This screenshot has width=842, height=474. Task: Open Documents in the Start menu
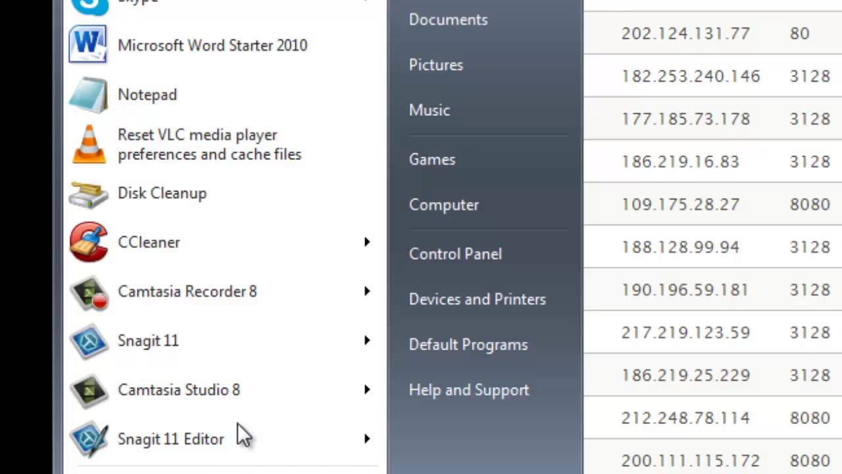pyautogui.click(x=448, y=20)
